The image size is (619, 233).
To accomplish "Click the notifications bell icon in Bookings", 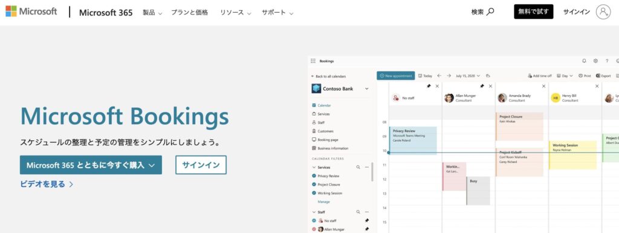I will click(x=585, y=61).
